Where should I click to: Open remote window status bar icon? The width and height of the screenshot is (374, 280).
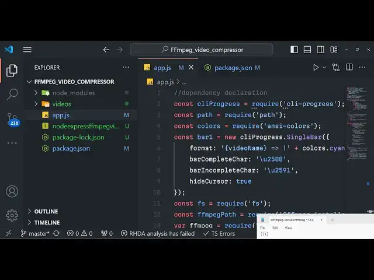[x=9, y=233]
